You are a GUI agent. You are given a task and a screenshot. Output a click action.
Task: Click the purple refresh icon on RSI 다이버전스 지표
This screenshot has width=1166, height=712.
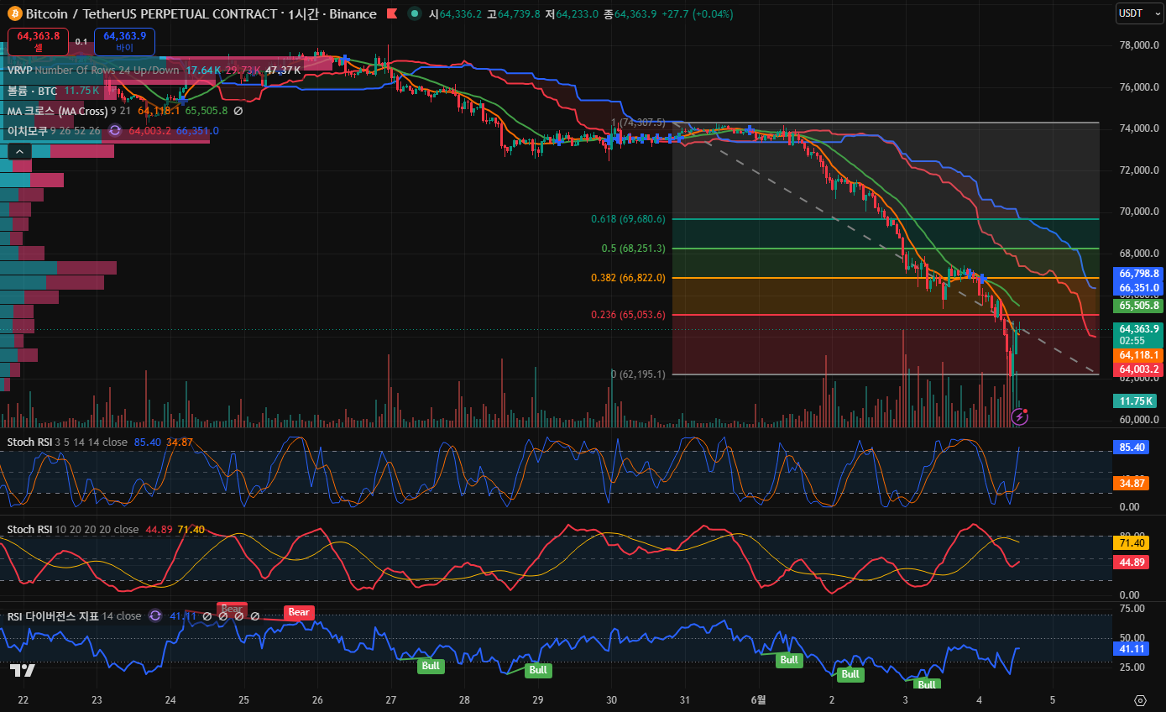(x=155, y=615)
